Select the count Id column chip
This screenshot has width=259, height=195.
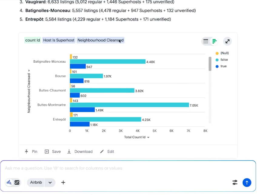click(x=32, y=40)
